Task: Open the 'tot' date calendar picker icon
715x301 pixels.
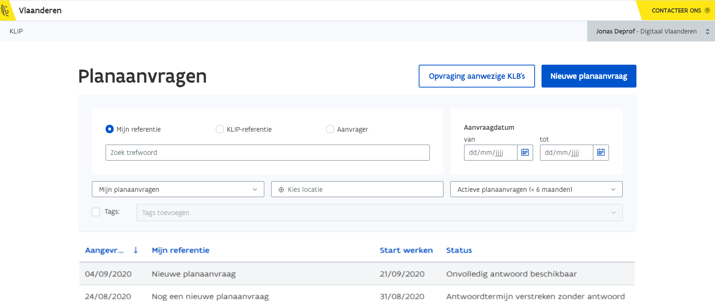Action: pos(601,153)
